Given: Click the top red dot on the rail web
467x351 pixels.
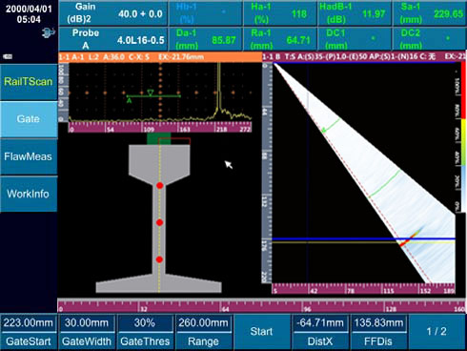Looking at the screenshot, I should (160, 185).
